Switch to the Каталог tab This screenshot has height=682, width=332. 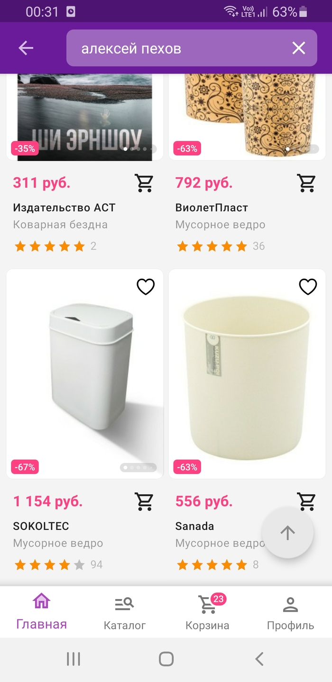(124, 612)
